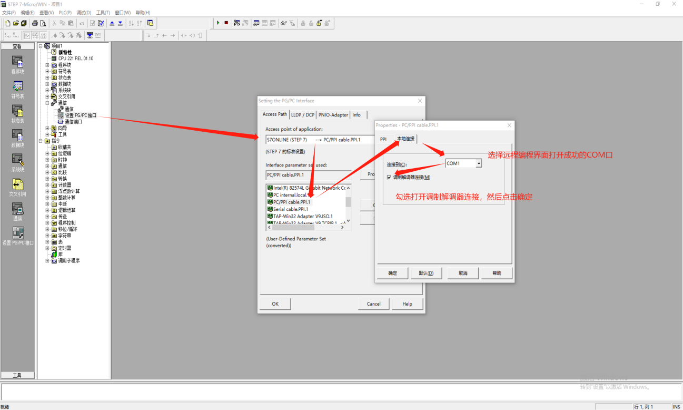Click the Compile All toolbar icon

pos(101,23)
